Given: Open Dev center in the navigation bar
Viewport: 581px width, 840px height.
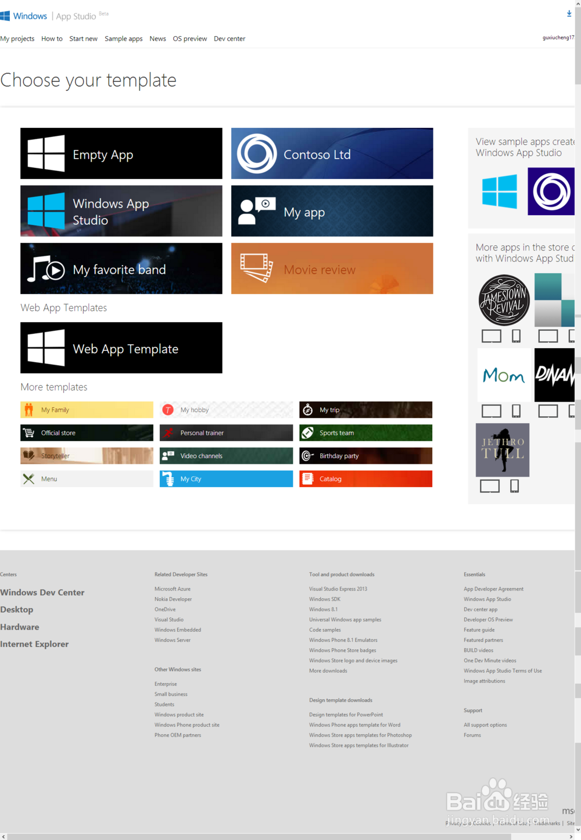Looking at the screenshot, I should [229, 39].
